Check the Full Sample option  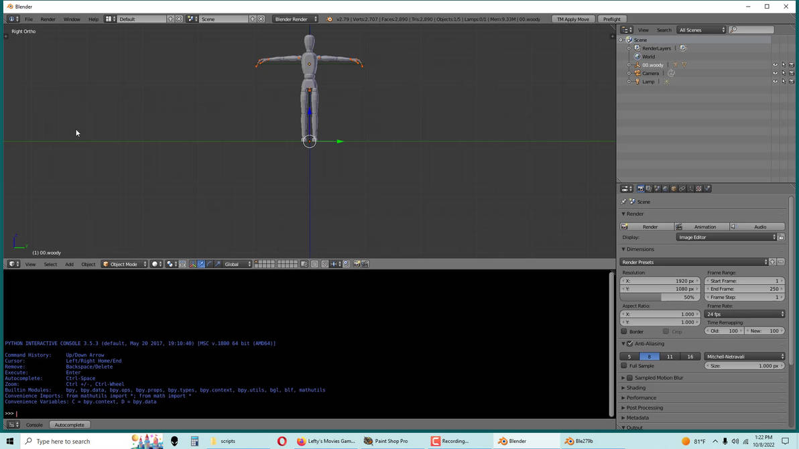pyautogui.click(x=623, y=366)
